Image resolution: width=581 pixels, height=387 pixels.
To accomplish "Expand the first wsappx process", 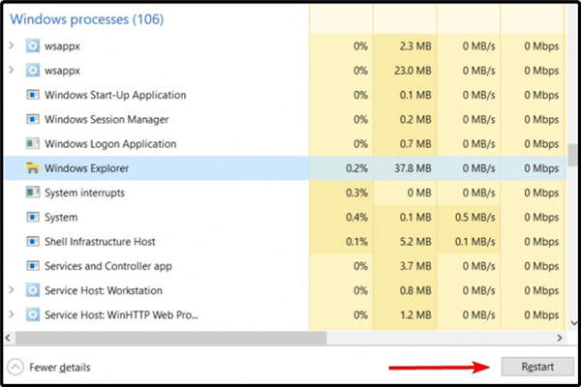I will pyautogui.click(x=12, y=45).
